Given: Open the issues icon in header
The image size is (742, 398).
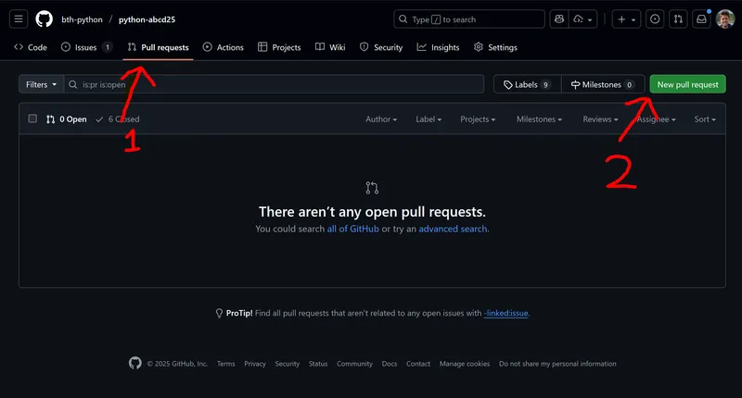Looking at the screenshot, I should [x=655, y=19].
